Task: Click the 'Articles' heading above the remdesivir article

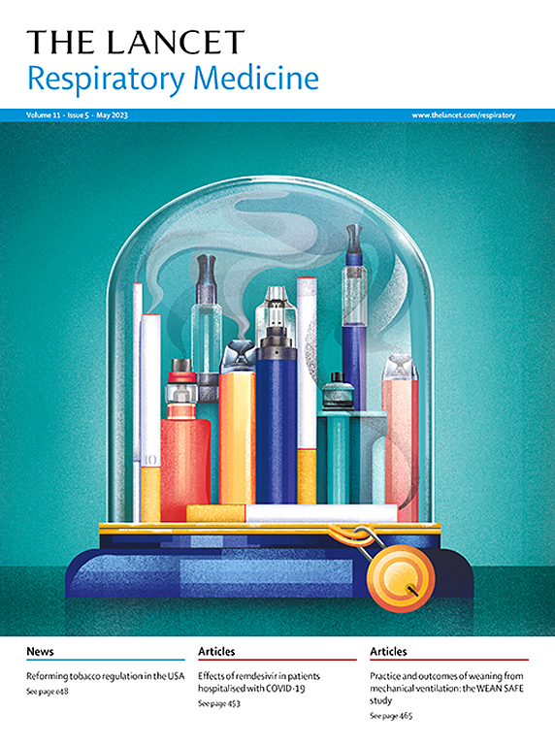Action: coord(216,652)
